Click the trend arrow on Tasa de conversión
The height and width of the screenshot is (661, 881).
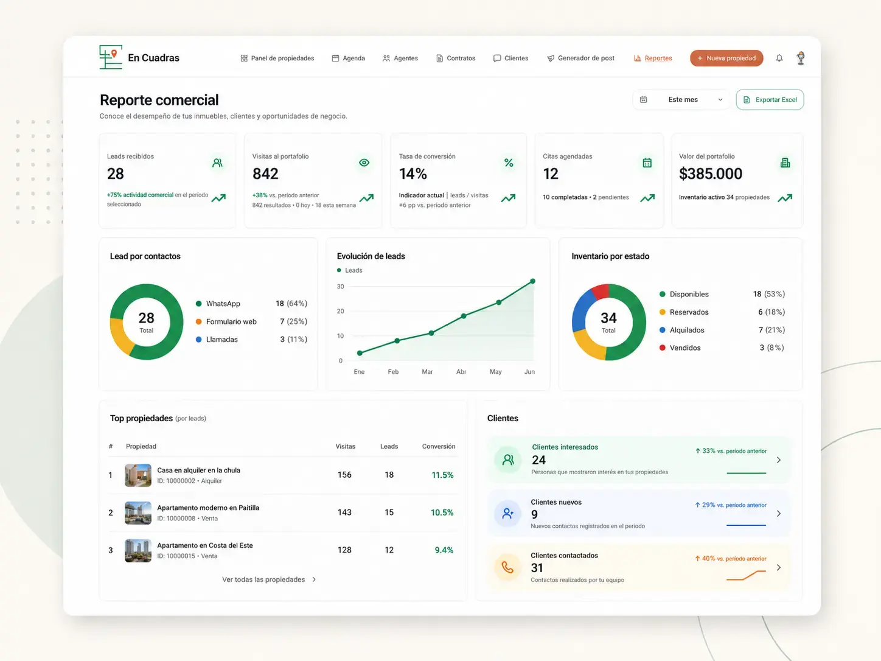click(509, 198)
